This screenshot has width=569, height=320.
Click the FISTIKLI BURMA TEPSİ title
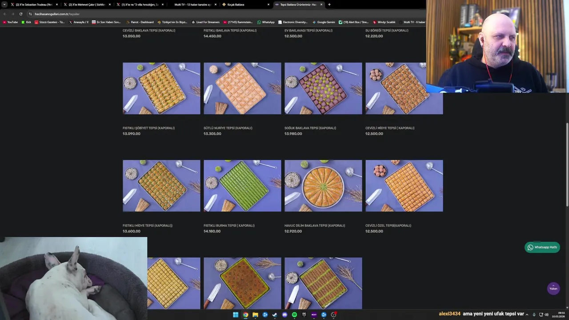click(229, 225)
